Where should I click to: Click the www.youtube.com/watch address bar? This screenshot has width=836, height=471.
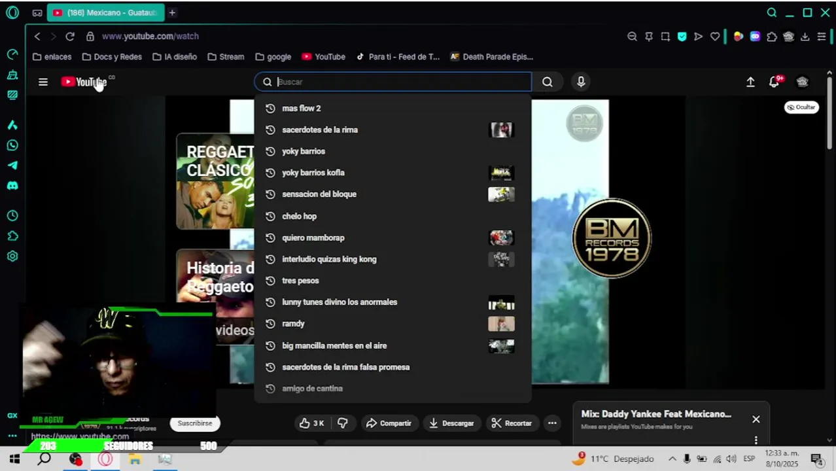[150, 37]
